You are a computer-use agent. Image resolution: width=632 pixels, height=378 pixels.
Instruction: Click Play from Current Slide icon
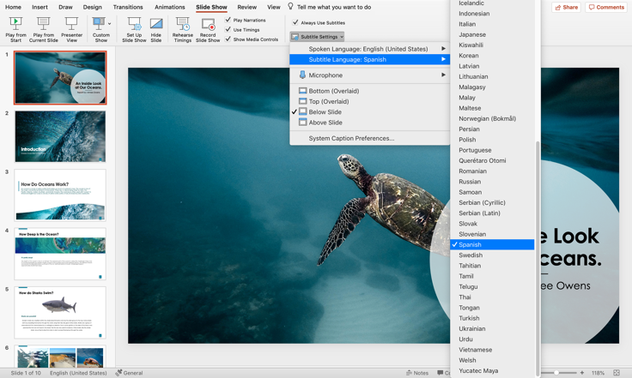[44, 24]
